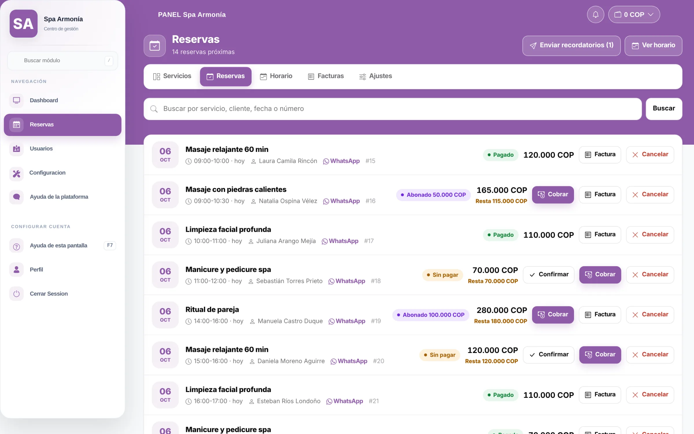Image resolution: width=694 pixels, height=434 pixels.
Task: Cancel reservation #16 Natalia Ospina
Action: [x=650, y=195]
